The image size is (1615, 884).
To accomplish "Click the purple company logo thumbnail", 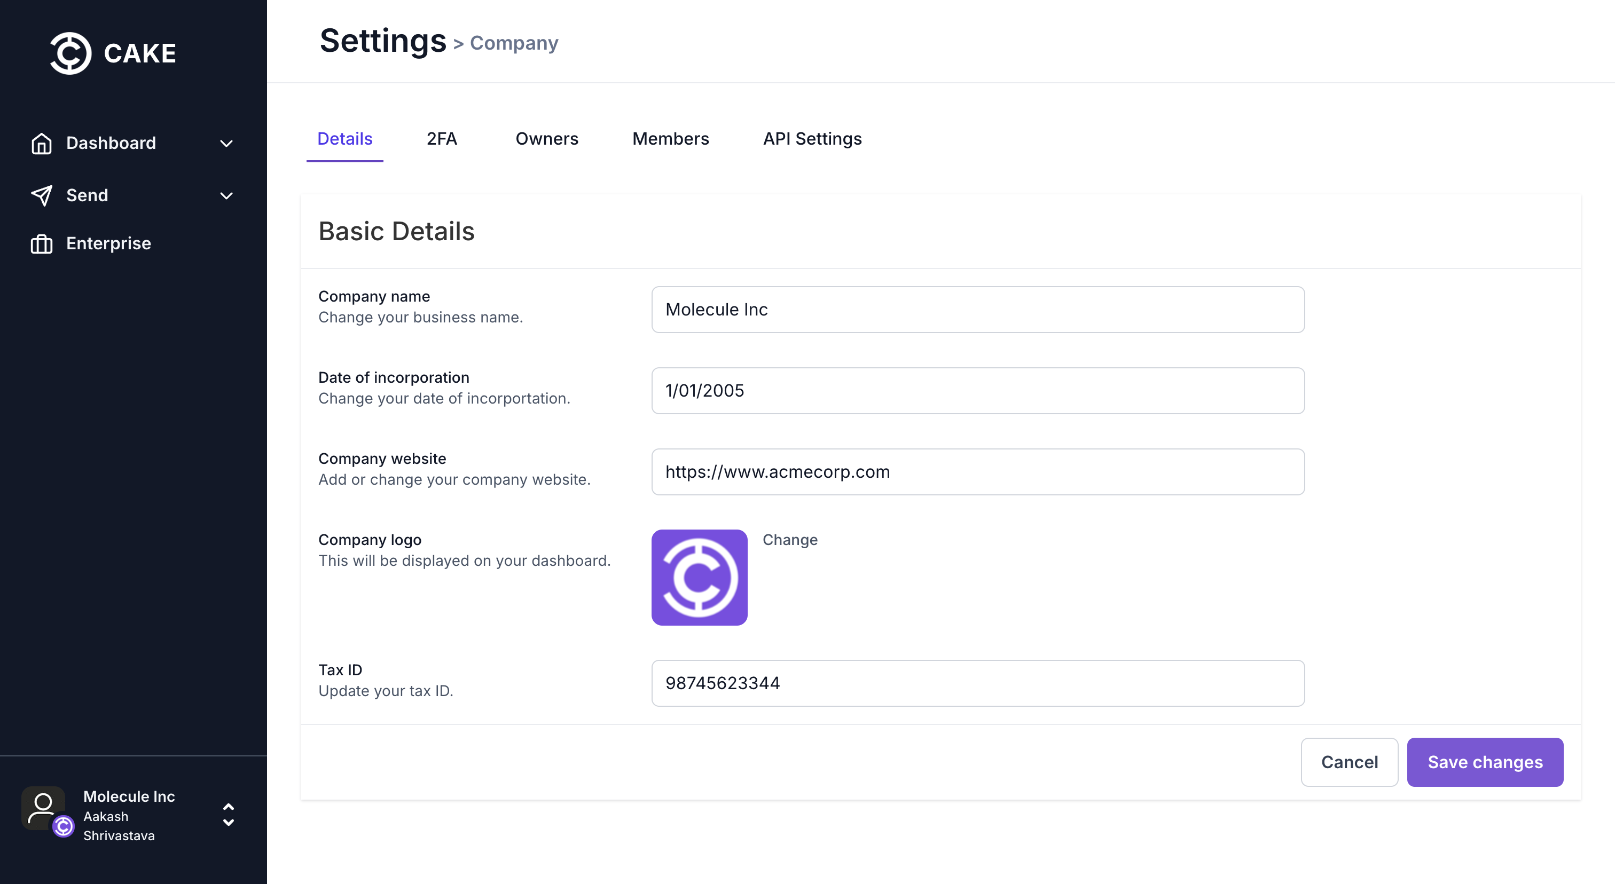I will click(699, 578).
